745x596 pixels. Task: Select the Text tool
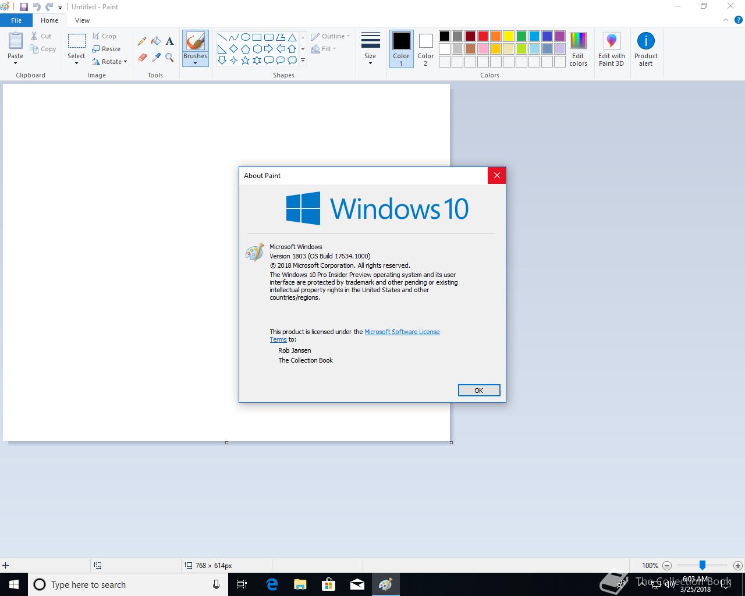tap(169, 41)
